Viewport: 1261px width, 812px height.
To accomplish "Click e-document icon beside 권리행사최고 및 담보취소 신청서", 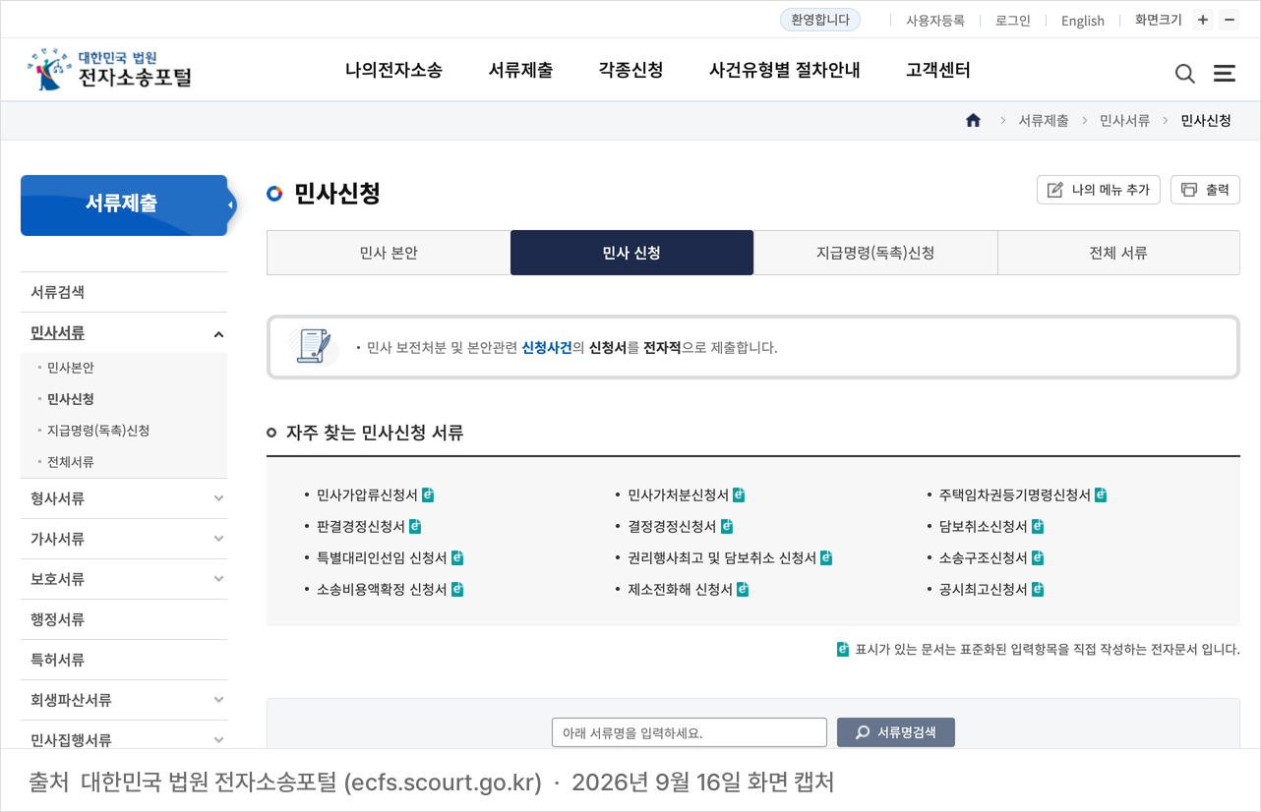I will pos(826,557).
